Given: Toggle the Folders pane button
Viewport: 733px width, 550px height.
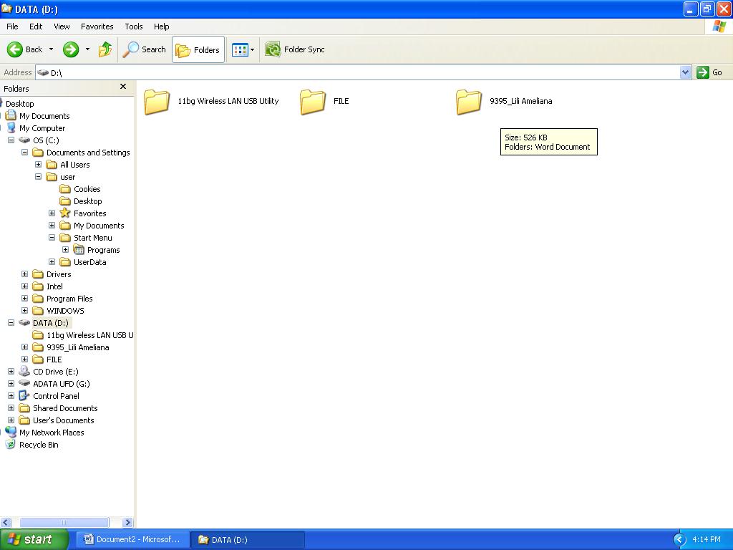Looking at the screenshot, I should [x=197, y=49].
